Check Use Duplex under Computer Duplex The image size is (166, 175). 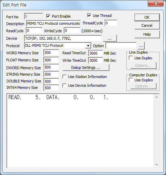point(131,80)
